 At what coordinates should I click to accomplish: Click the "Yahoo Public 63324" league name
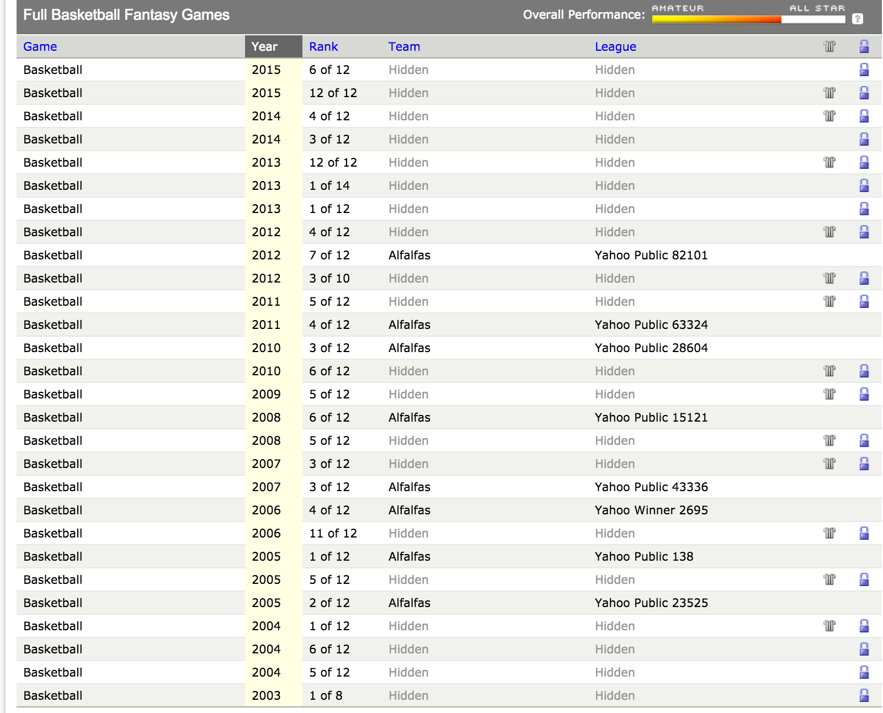pyautogui.click(x=651, y=324)
